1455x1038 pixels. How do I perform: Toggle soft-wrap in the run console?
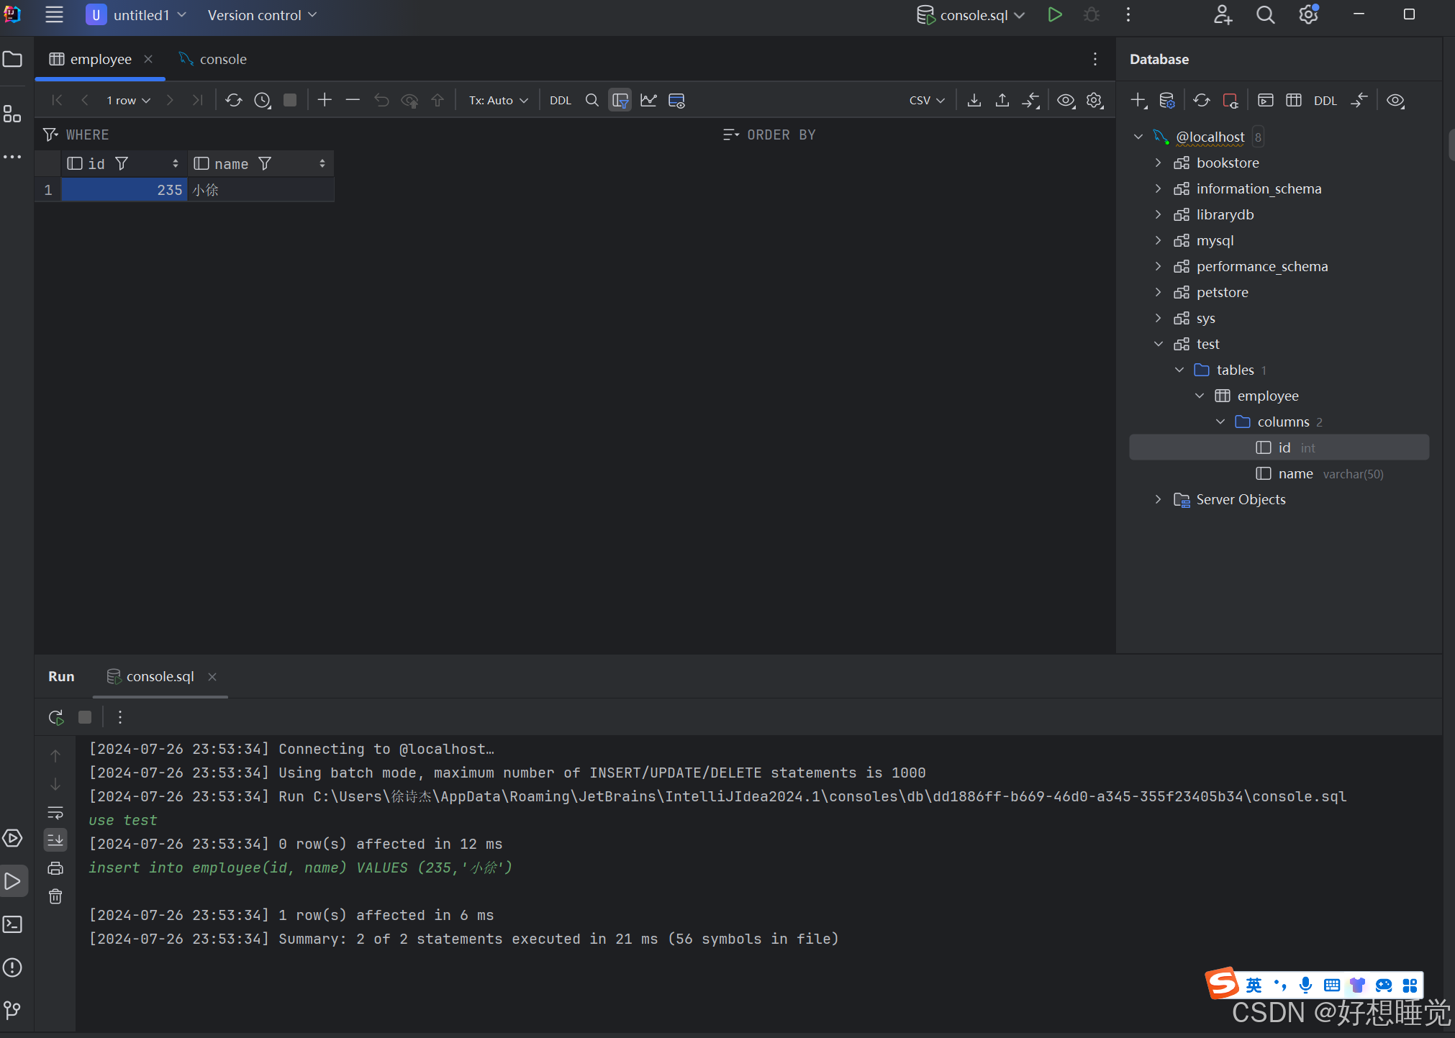coord(55,813)
